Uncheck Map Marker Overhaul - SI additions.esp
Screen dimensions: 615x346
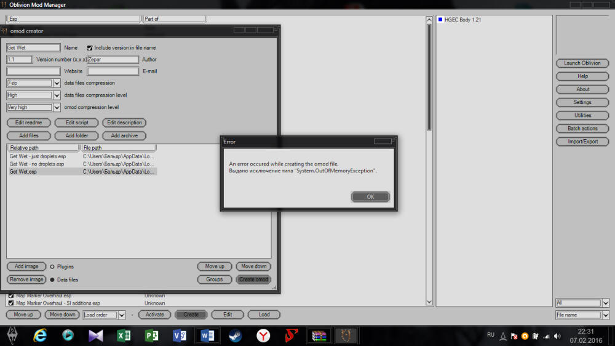point(11,303)
